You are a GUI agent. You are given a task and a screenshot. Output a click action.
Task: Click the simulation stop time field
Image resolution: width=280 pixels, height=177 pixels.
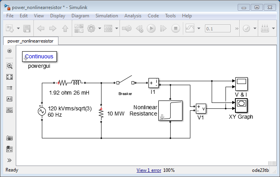(x=218, y=29)
